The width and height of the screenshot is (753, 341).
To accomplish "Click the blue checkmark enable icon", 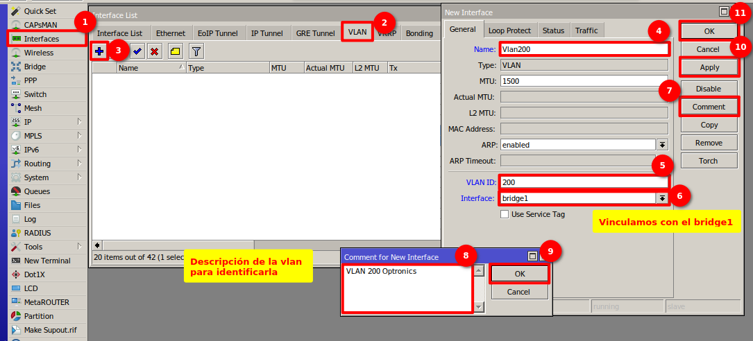I will (x=137, y=51).
